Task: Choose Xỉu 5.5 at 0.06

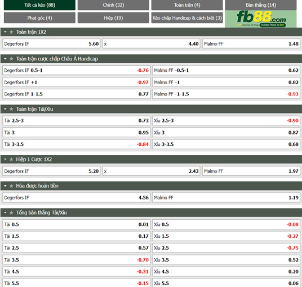Action: point(226,283)
